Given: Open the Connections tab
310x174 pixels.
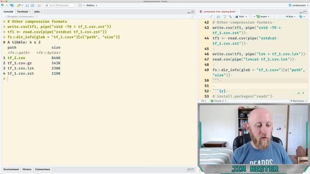Looking at the screenshot, I should [x=43, y=169].
